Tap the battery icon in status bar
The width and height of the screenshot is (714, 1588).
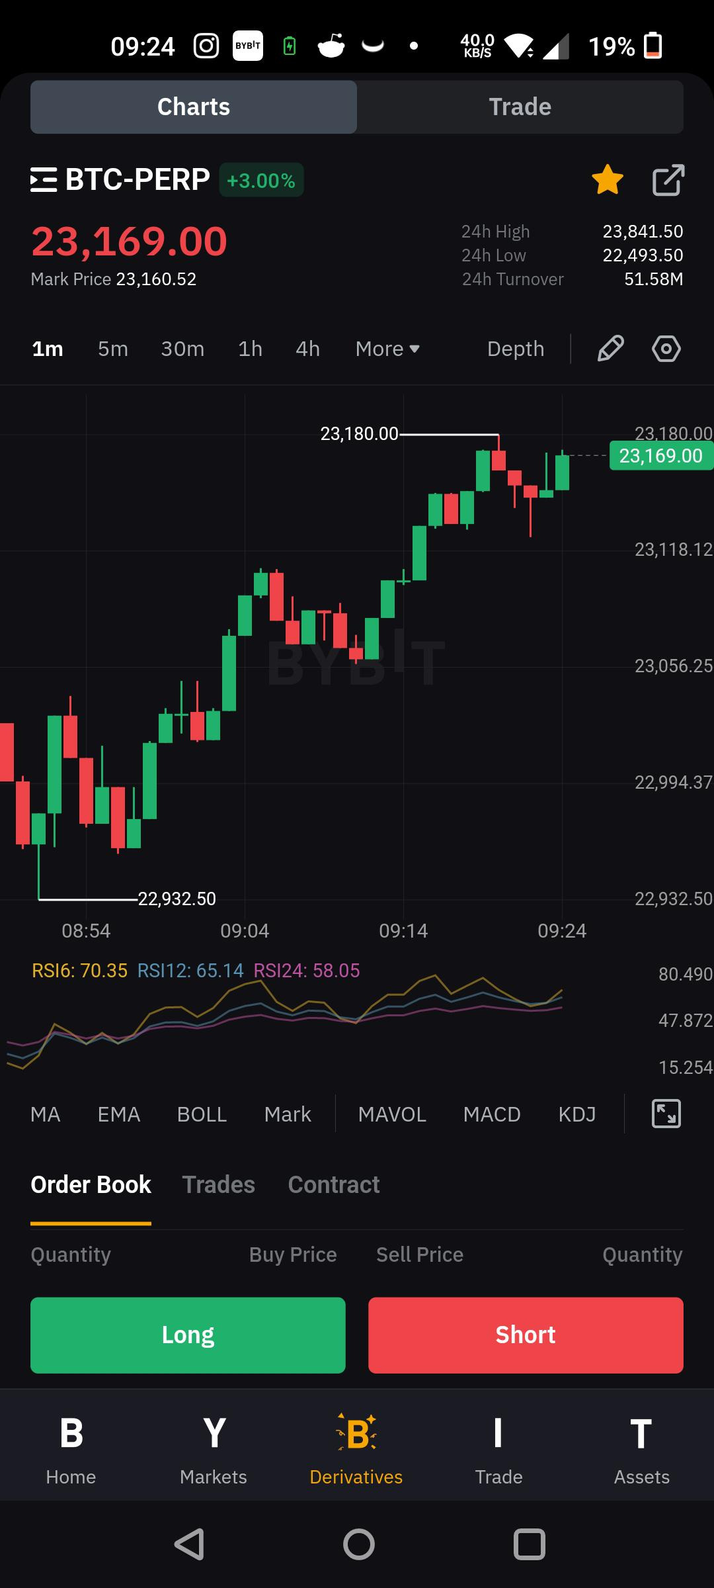[x=653, y=46]
